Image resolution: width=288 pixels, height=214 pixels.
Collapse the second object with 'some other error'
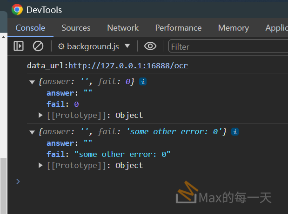32,132
